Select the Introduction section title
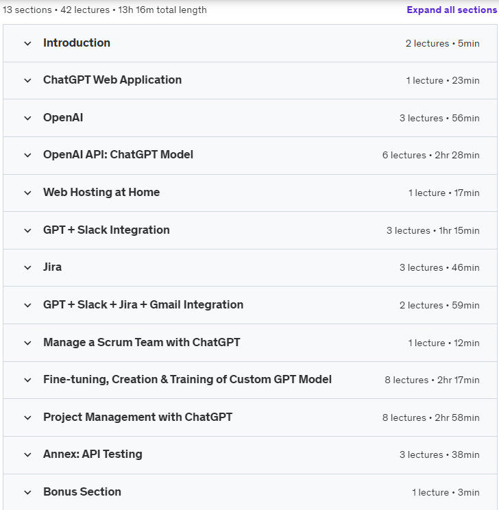The width and height of the screenshot is (499, 510). (x=77, y=43)
